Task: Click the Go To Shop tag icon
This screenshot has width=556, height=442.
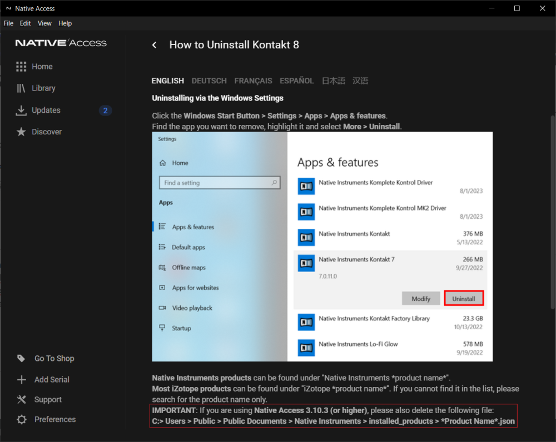Action: pyautogui.click(x=21, y=358)
